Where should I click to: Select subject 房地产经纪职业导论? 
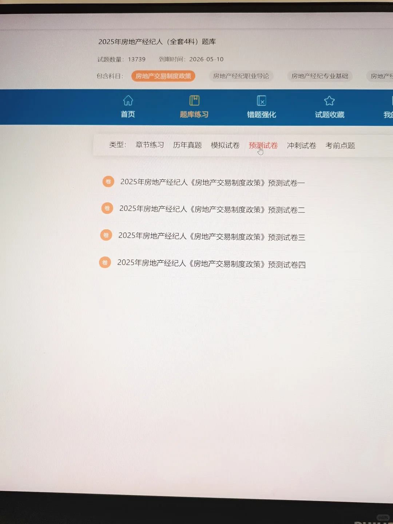click(241, 76)
